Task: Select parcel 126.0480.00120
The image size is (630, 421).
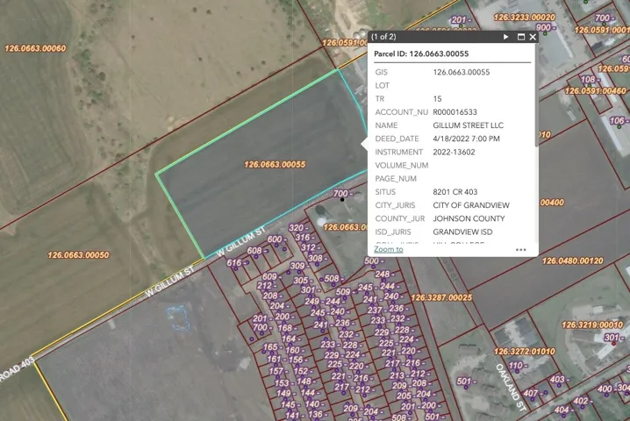Action: (x=573, y=260)
